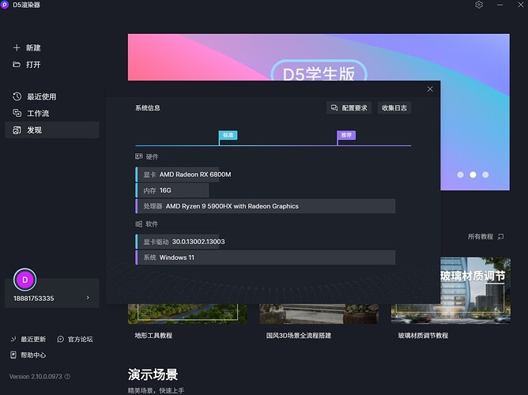Click the 帮助中心 book icon
The height and width of the screenshot is (395, 528).
(x=13, y=355)
